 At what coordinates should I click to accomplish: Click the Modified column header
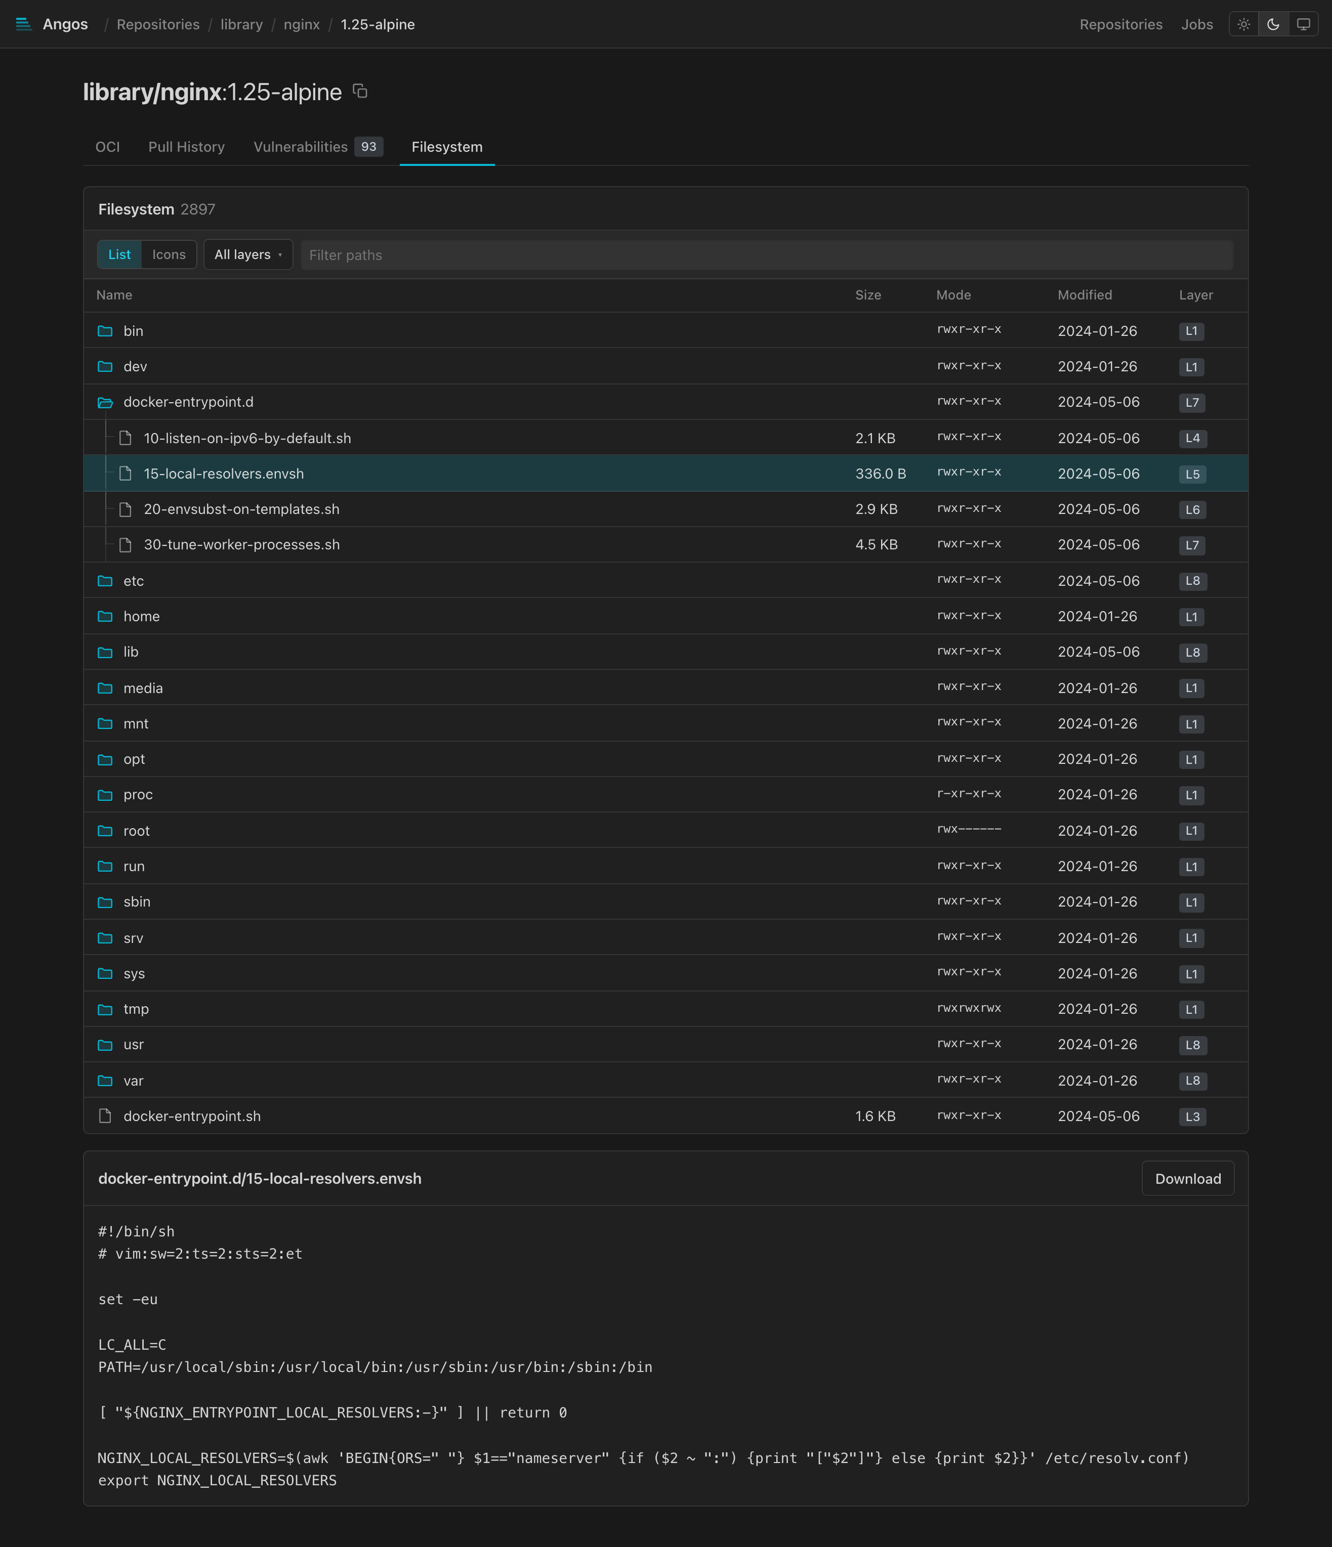tap(1085, 295)
